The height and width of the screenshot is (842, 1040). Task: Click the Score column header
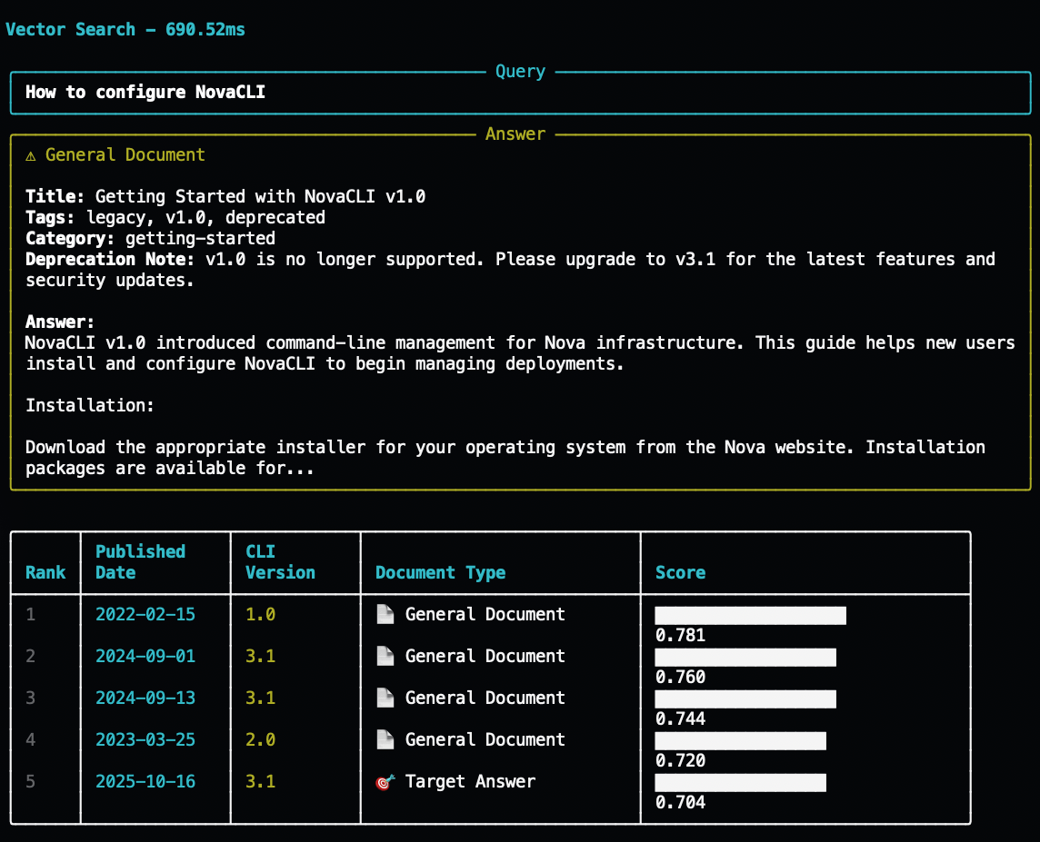point(680,573)
